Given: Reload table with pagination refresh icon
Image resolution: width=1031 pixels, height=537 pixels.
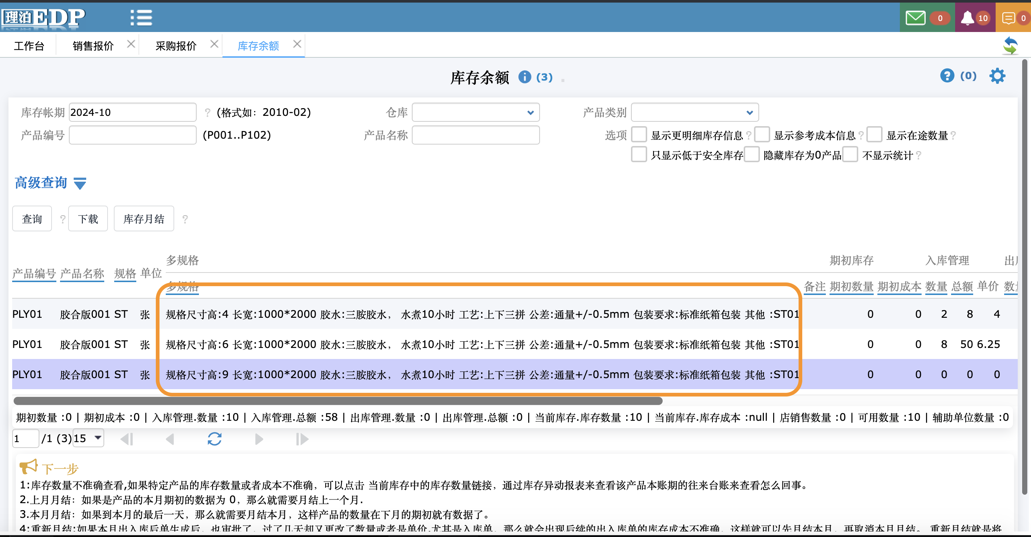Looking at the screenshot, I should pos(214,439).
